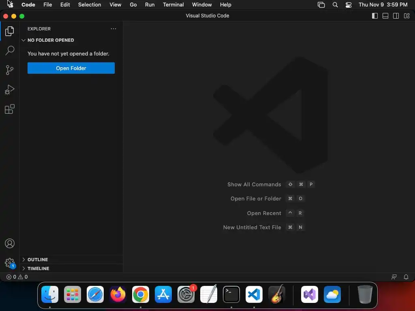This screenshot has height=311, width=415.
Task: Open the Run menu
Action: [x=150, y=5]
